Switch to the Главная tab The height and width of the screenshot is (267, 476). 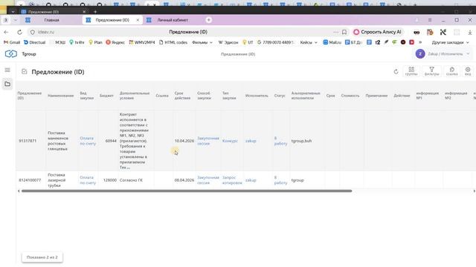[x=51, y=20]
